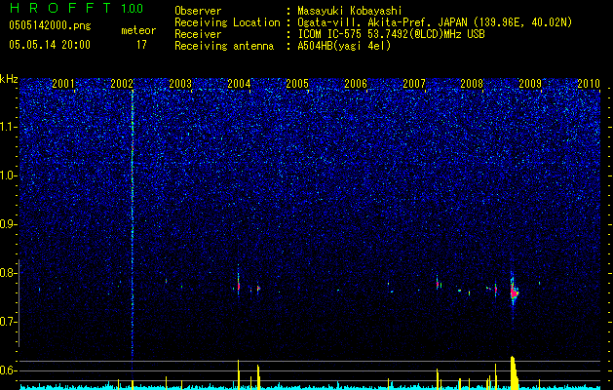Viewport: 613px width, 390px height.
Task: Click the 2001 time axis label
Action: point(63,83)
